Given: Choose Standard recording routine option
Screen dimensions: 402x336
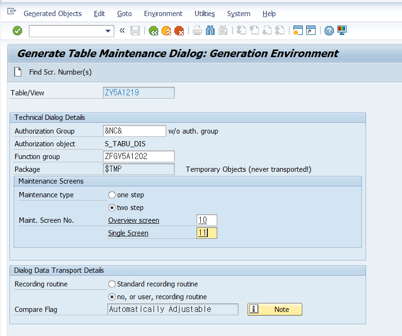Looking at the screenshot, I should click(112, 284).
